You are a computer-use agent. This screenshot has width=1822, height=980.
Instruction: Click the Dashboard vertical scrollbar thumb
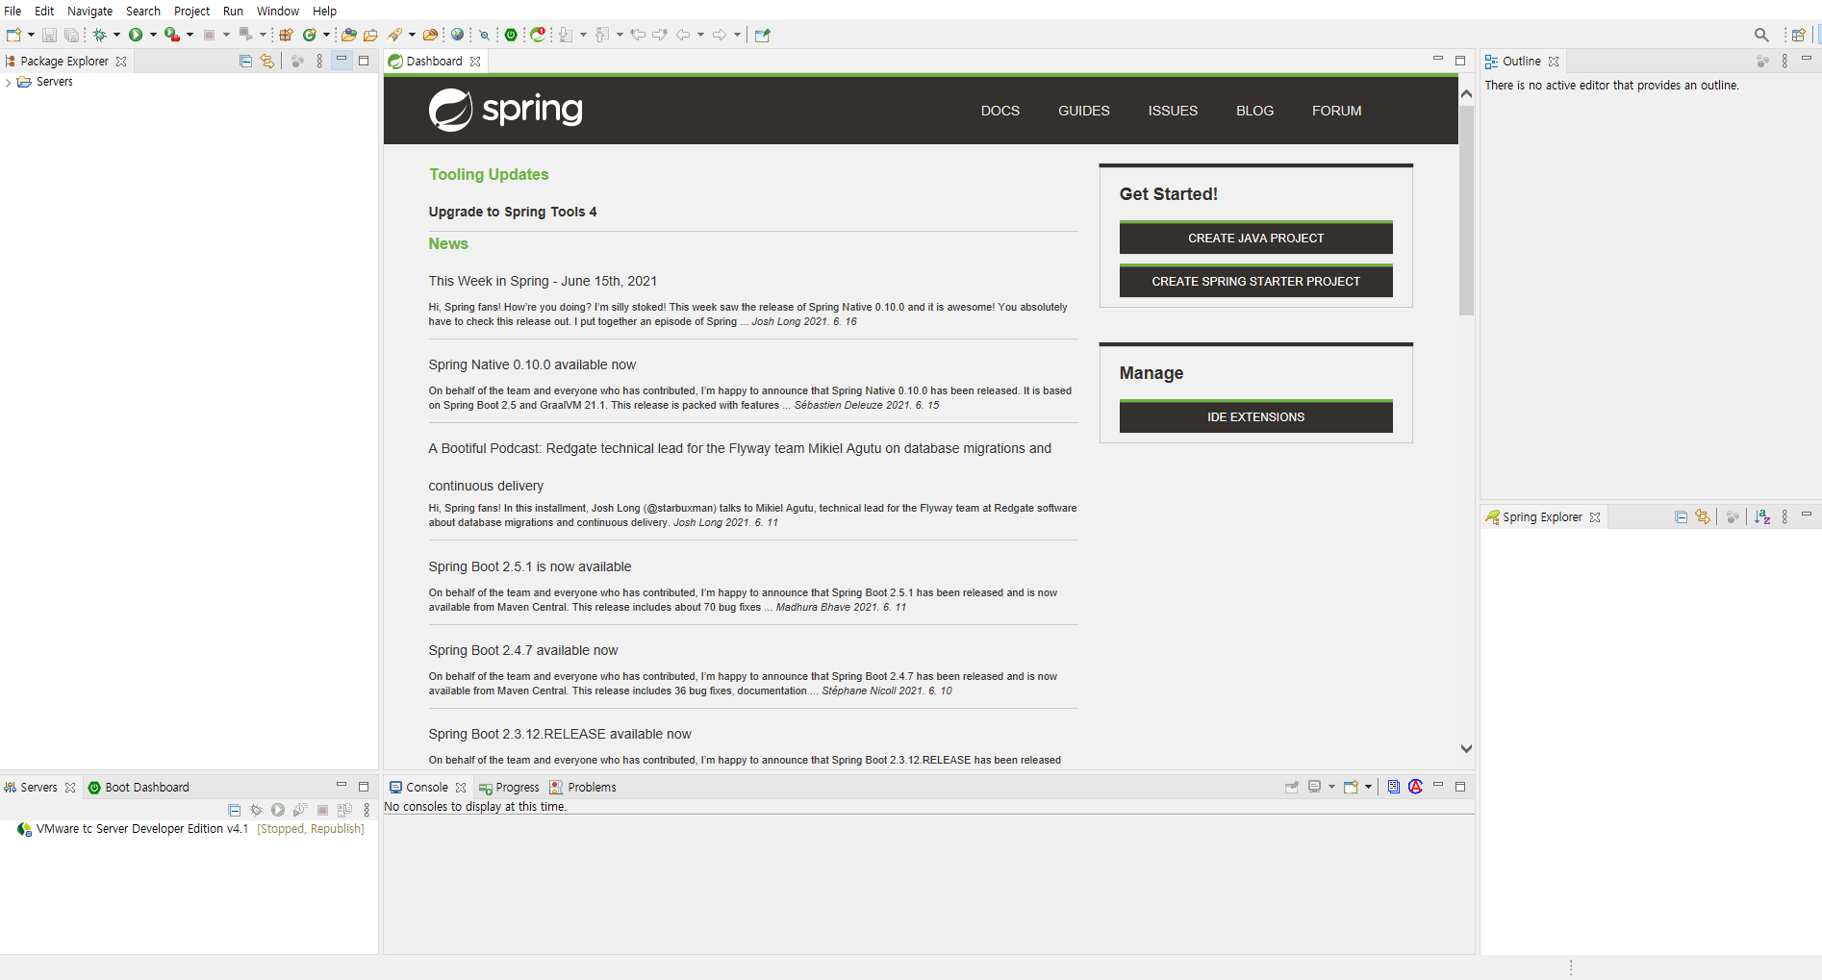(1466, 210)
